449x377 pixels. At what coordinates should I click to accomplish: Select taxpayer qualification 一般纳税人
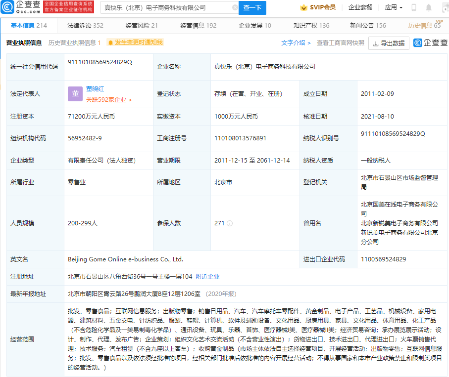pos(376,161)
